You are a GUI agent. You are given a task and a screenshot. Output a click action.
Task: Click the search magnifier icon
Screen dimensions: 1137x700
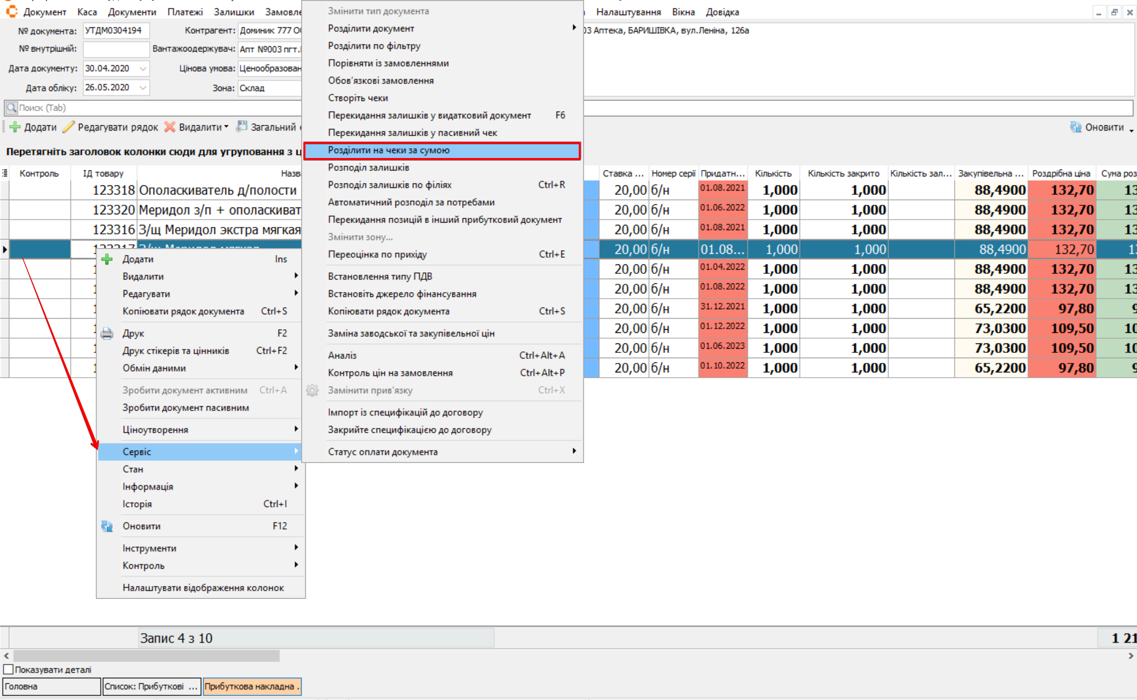(11, 108)
